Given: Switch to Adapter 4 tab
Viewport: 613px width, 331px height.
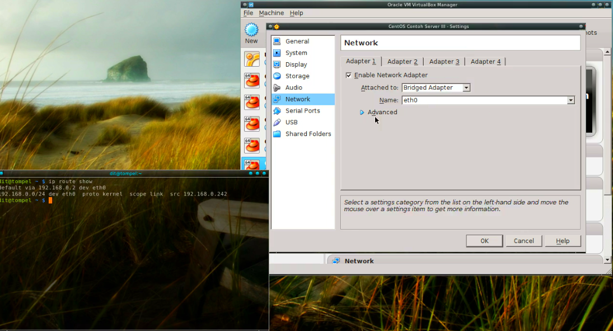Looking at the screenshot, I should coord(485,62).
